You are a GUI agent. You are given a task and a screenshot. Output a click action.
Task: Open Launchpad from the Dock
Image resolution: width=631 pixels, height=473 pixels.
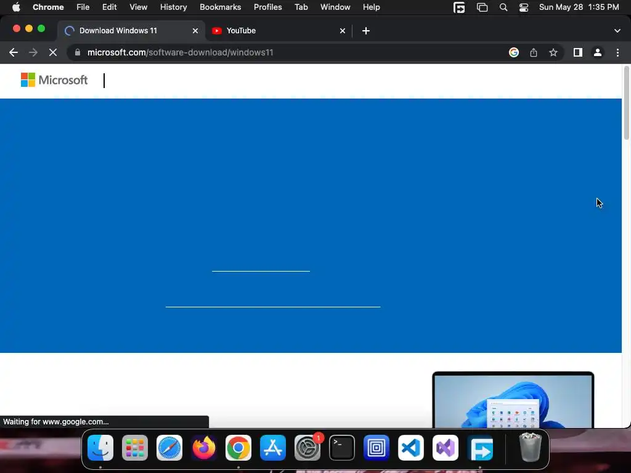[x=135, y=448]
